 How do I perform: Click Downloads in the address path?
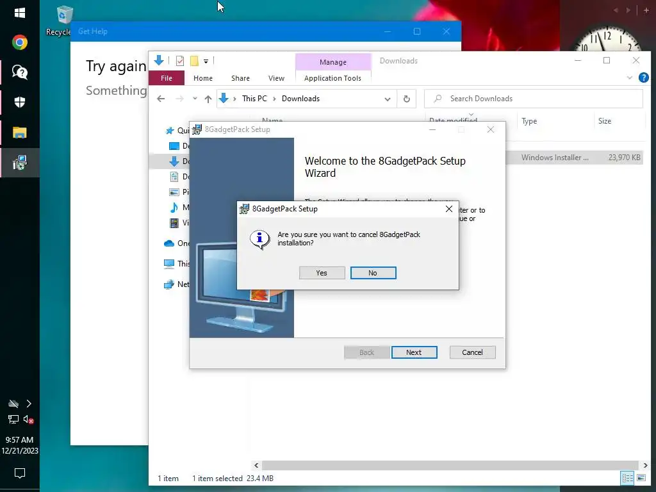[300, 99]
